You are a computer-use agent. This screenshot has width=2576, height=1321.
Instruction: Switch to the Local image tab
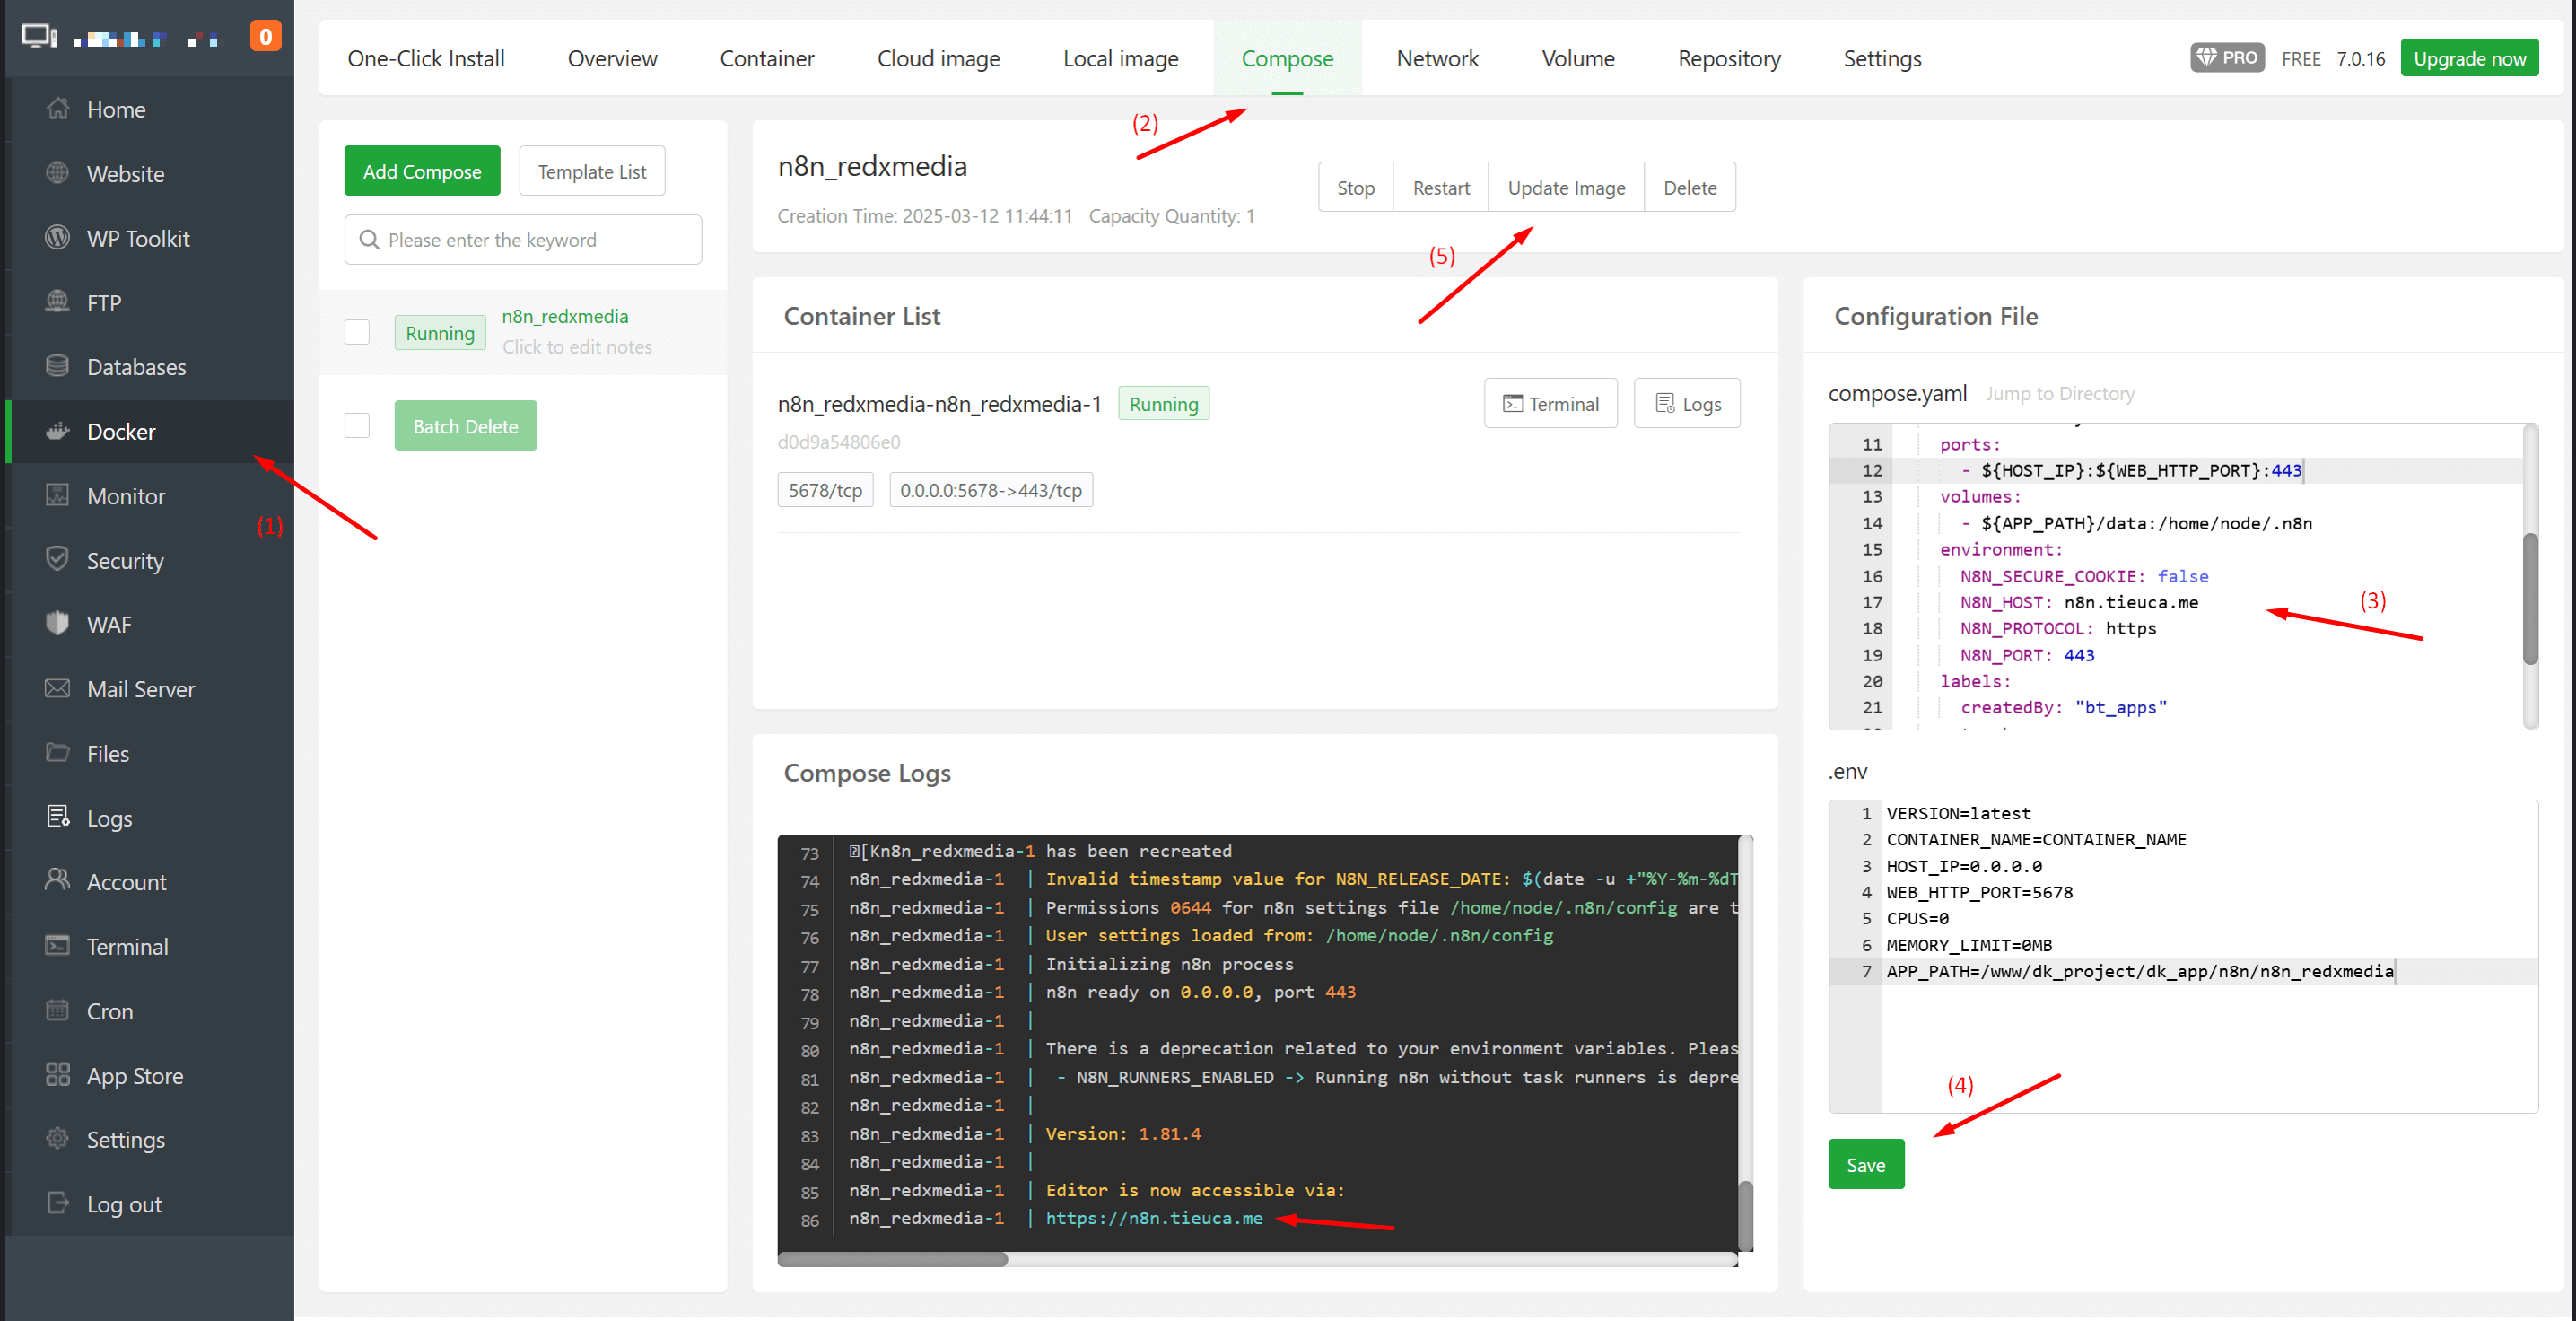1121,58
